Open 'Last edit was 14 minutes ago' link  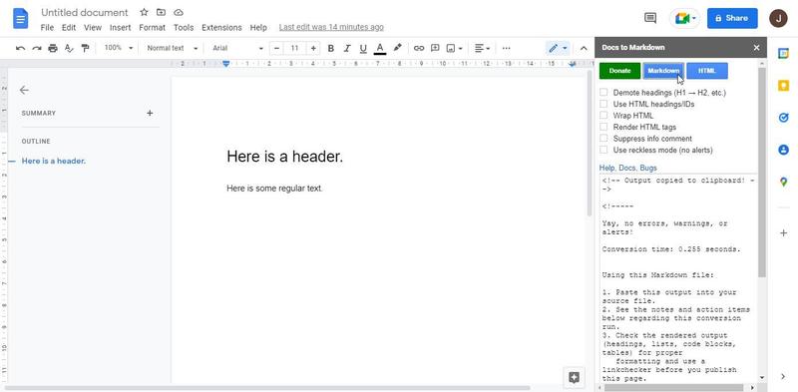tap(331, 28)
